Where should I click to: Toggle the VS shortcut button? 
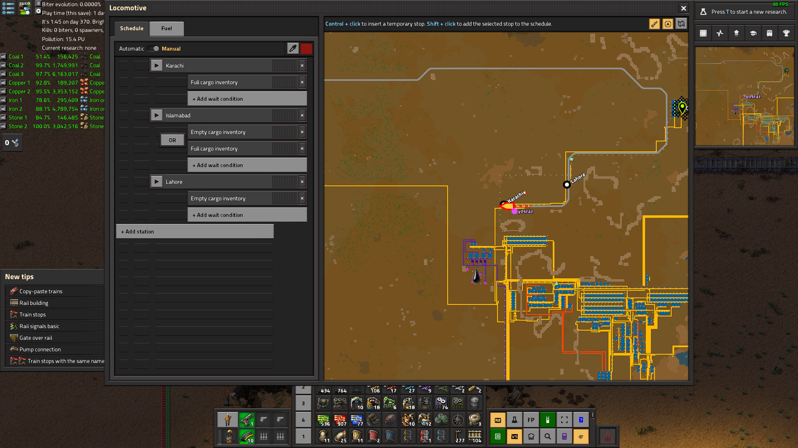(515, 436)
